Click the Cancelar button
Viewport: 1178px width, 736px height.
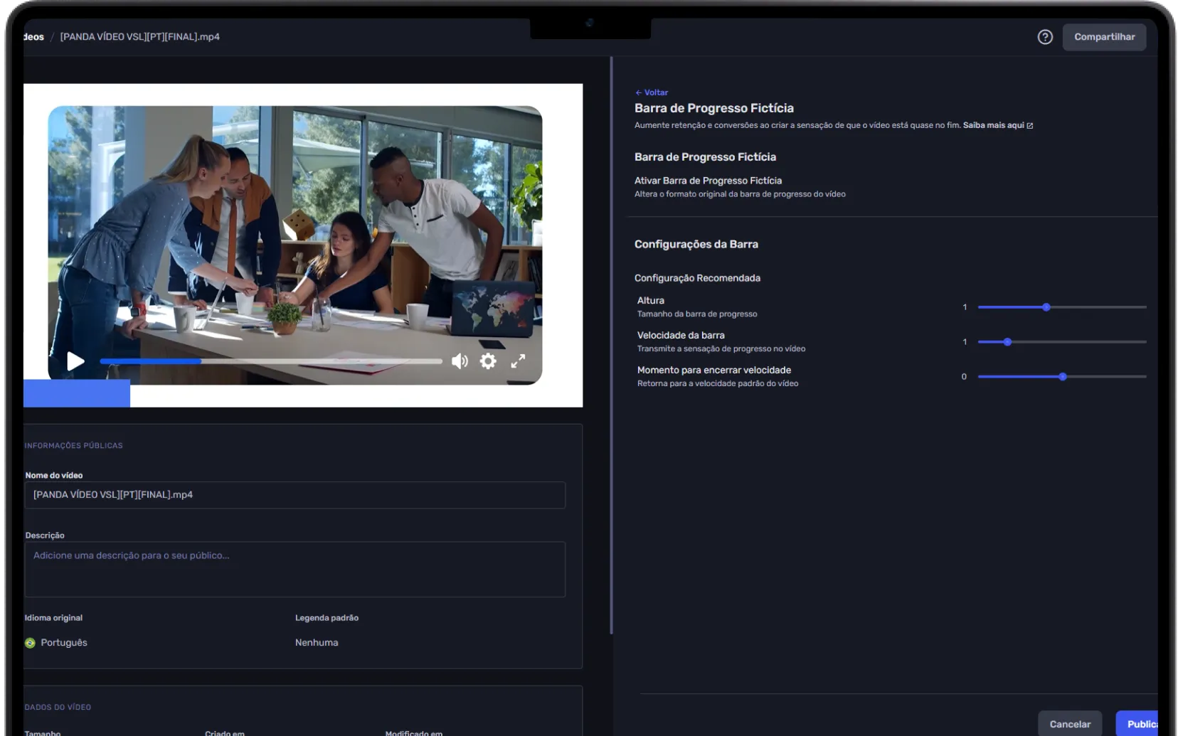[x=1070, y=724]
